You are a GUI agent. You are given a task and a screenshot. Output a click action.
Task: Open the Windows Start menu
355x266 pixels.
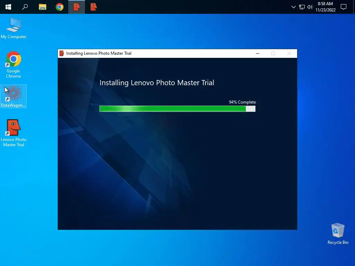pos(8,7)
